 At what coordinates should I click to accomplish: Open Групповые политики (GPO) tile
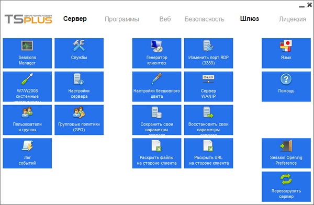(79, 120)
